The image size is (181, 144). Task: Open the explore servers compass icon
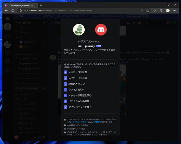pos(8,61)
